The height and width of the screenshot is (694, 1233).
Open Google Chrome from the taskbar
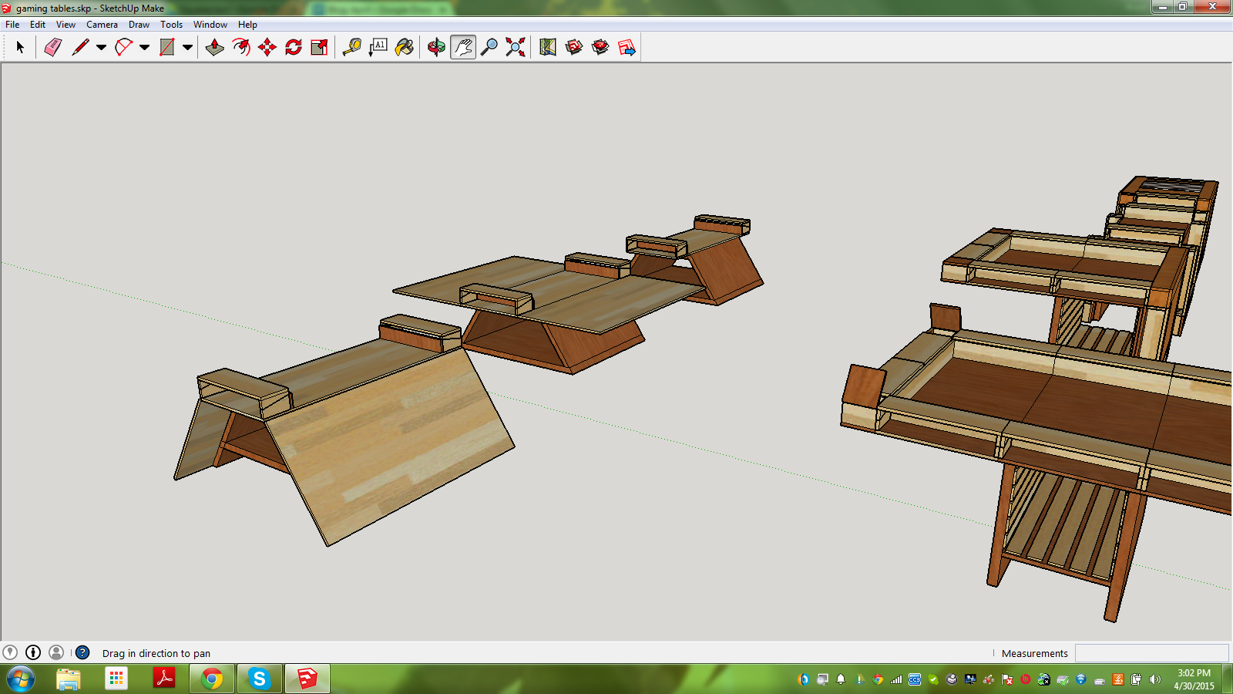coord(212,679)
